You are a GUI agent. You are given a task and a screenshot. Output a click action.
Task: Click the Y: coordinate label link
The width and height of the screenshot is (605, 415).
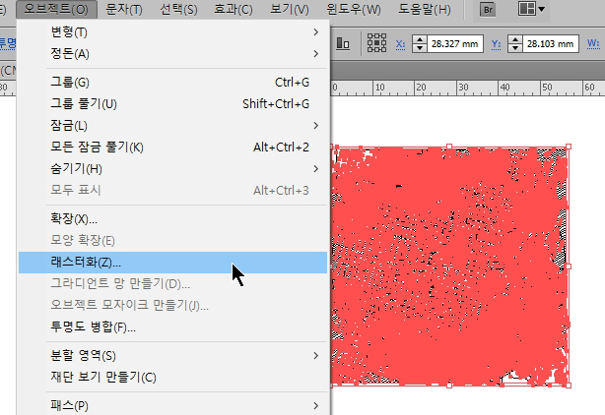[x=496, y=44]
